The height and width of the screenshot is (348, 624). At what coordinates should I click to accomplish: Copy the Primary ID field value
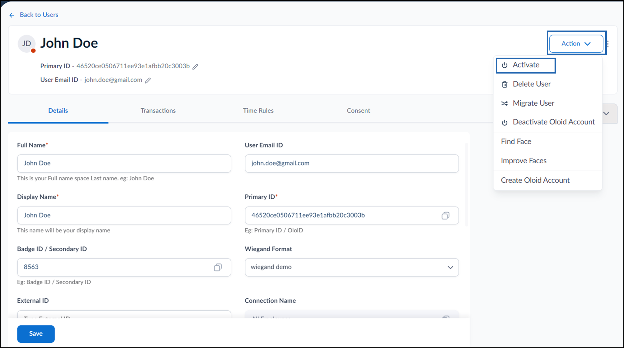(445, 216)
